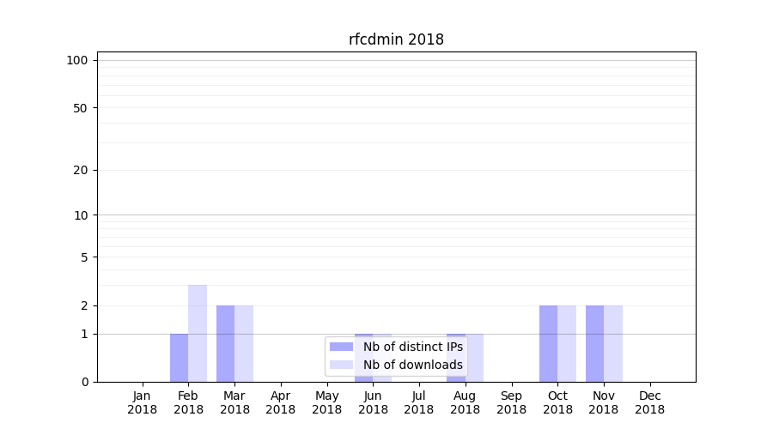The width and height of the screenshot is (773, 429).
Task: Click the "100" y-axis tick label
Action: point(77,60)
